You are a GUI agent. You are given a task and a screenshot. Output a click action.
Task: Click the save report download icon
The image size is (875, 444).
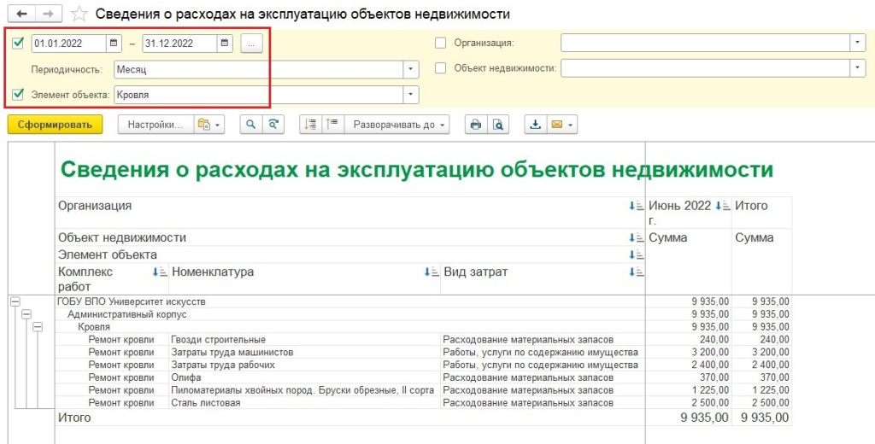pos(535,125)
